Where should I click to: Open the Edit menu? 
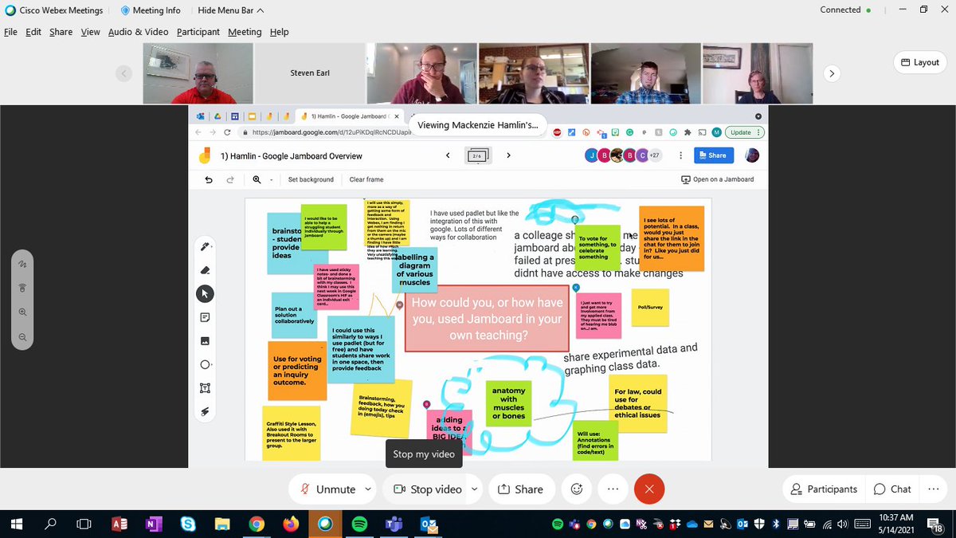tap(33, 32)
